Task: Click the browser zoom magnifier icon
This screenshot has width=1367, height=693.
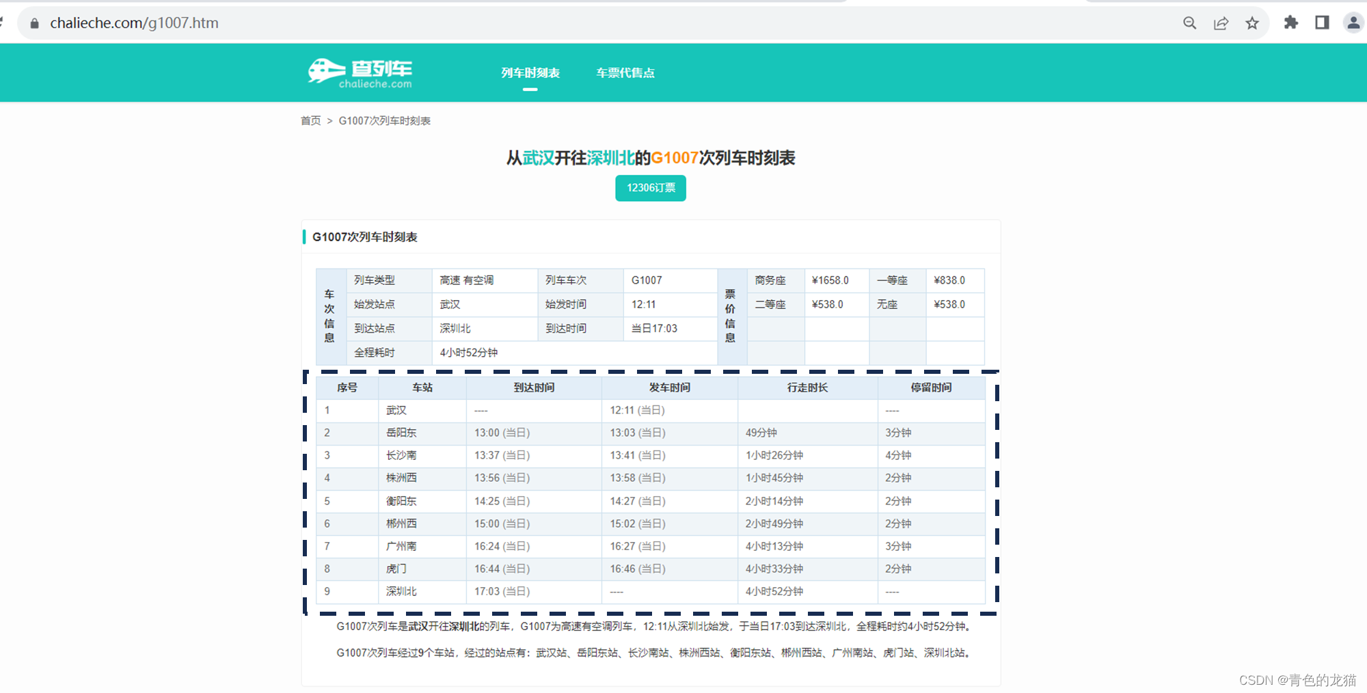Action: click(x=1189, y=23)
